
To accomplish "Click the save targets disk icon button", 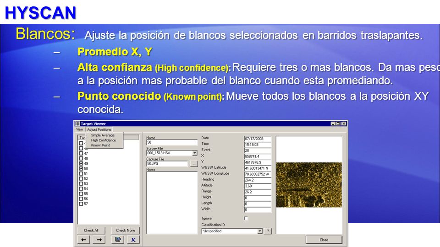I will coord(118,240).
